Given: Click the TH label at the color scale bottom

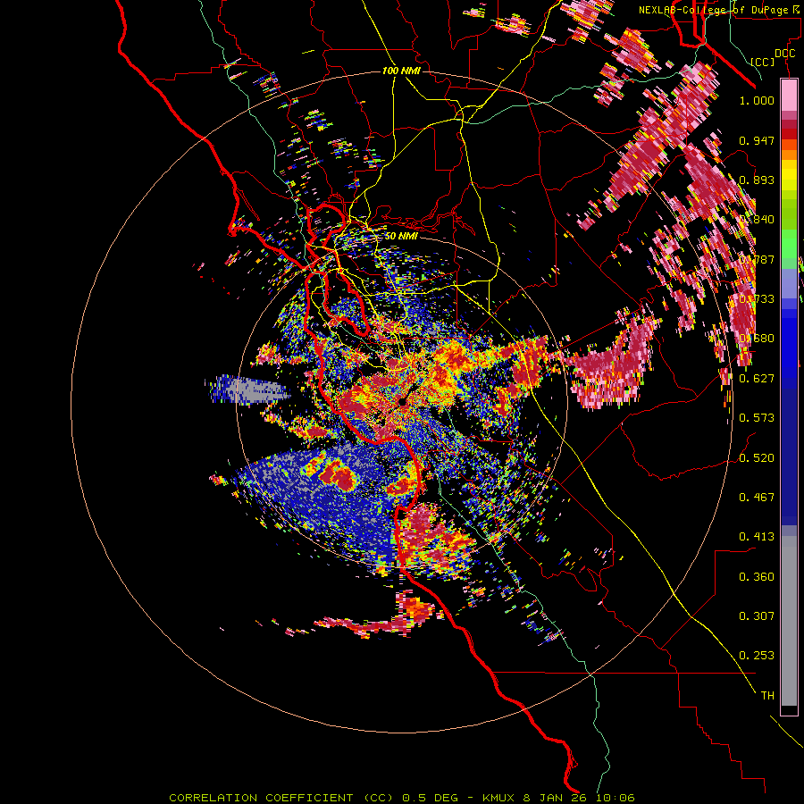Looking at the screenshot, I should (x=767, y=696).
